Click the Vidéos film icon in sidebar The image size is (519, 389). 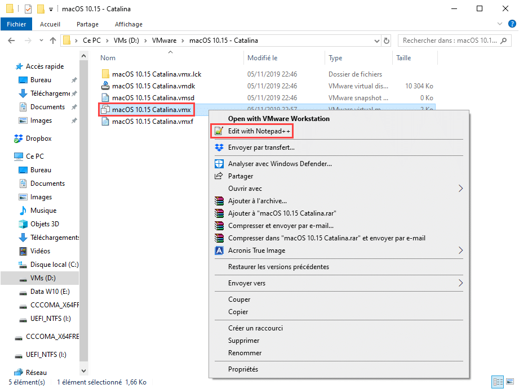23,251
